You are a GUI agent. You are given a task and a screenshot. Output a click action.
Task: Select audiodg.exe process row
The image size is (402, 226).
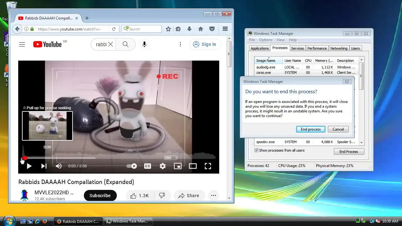pos(306,67)
